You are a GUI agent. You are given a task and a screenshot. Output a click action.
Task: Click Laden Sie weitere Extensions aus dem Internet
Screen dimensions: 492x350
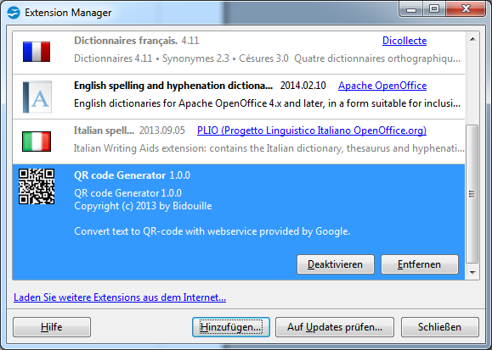tap(120, 297)
